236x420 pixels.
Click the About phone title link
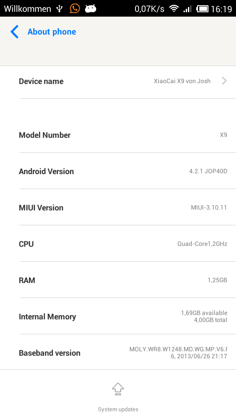[52, 32]
